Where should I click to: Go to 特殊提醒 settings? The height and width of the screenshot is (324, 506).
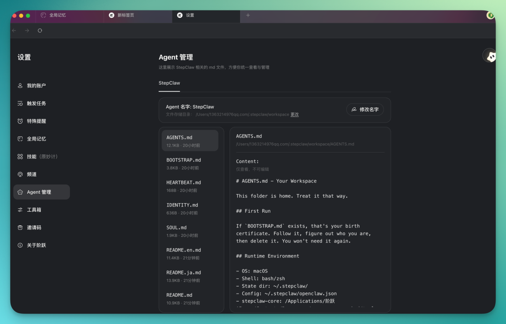[x=41, y=121]
